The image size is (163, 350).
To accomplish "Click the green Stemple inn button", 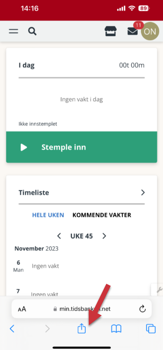I will point(81,147).
